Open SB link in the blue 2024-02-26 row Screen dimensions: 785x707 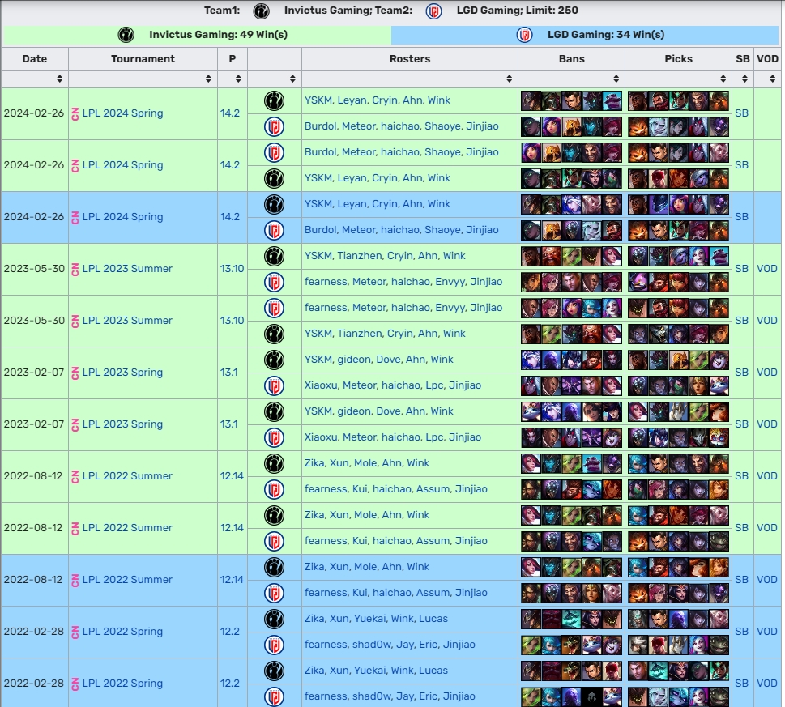click(x=741, y=217)
